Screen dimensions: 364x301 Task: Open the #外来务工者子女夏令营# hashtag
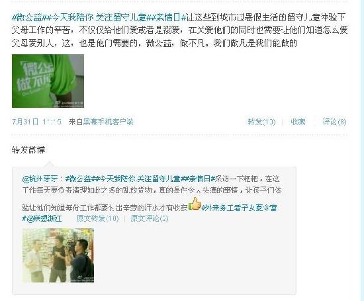tap(239, 208)
